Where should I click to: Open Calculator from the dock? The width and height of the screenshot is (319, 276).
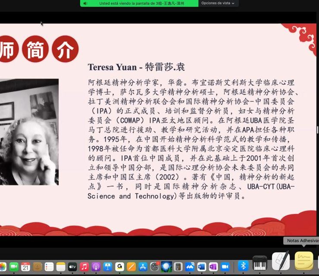[x=178, y=267]
